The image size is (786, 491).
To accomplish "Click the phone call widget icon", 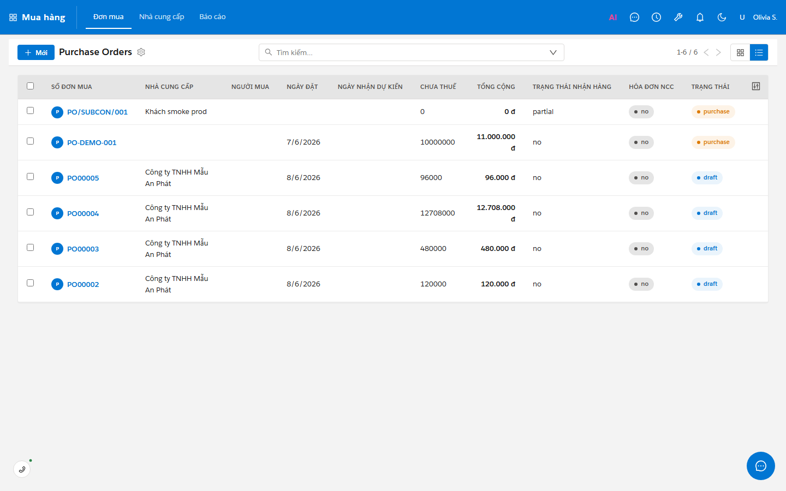I will click(22, 469).
